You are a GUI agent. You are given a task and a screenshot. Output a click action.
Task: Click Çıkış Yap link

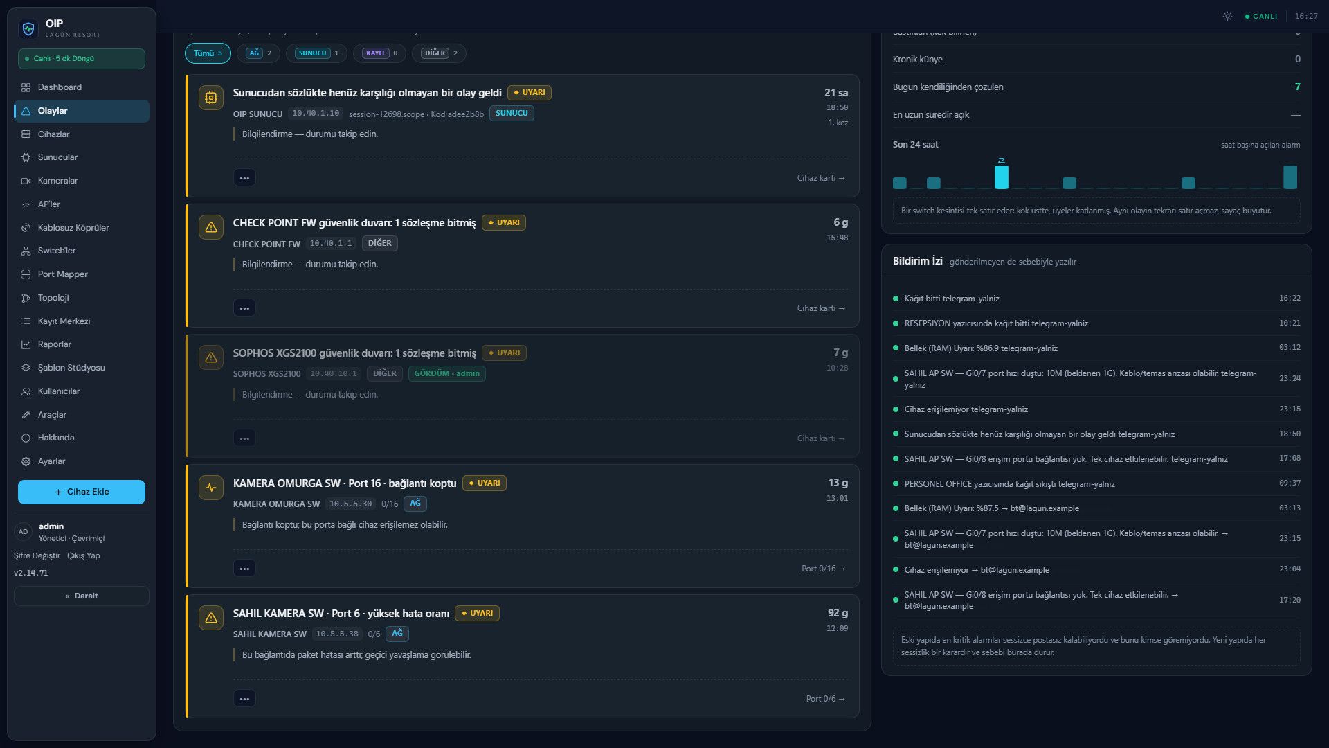[84, 556]
